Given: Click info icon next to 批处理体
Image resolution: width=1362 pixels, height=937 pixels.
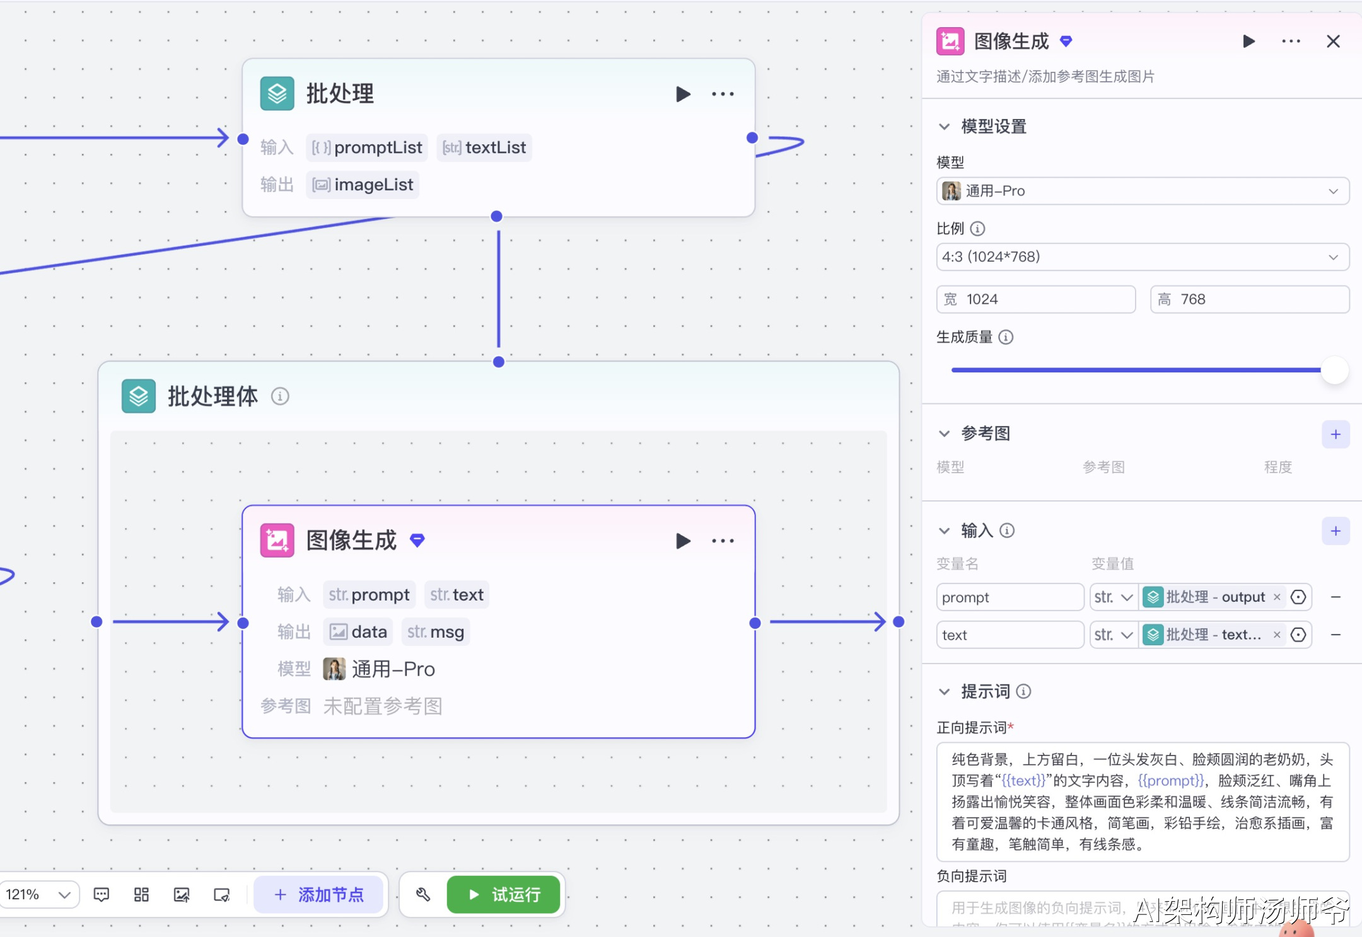Looking at the screenshot, I should pos(280,396).
